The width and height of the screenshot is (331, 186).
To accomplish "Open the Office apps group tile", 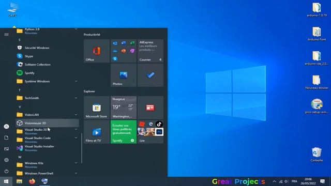I will click(x=124, y=51).
